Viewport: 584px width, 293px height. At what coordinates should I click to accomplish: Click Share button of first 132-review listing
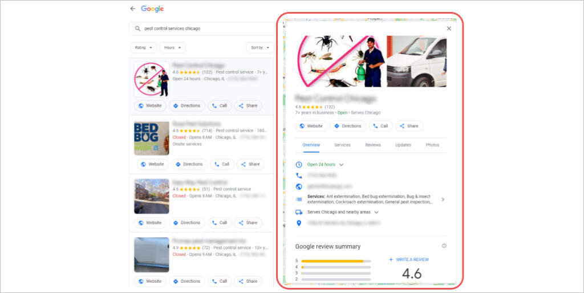coord(248,105)
